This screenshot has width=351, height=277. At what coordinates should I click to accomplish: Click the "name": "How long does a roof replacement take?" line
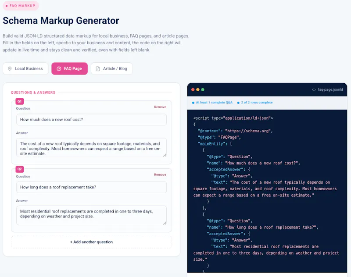pyautogui.click(x=262, y=227)
